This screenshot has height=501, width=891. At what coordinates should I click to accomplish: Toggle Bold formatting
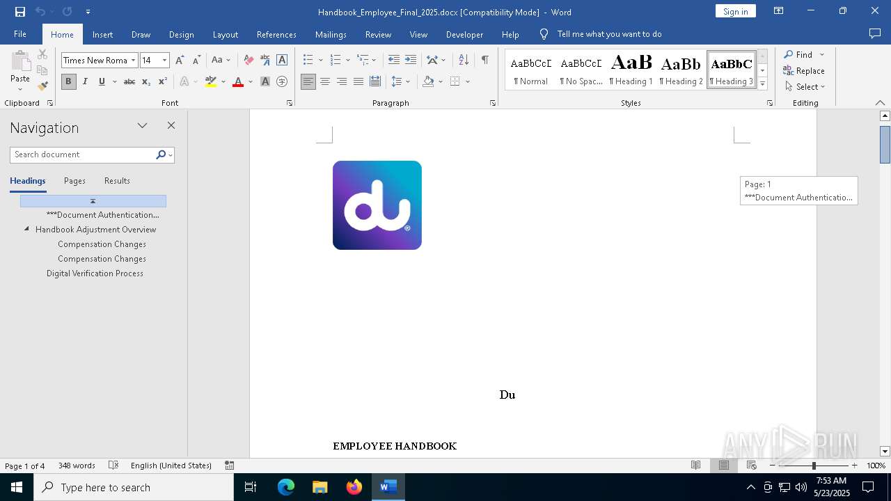(68, 82)
